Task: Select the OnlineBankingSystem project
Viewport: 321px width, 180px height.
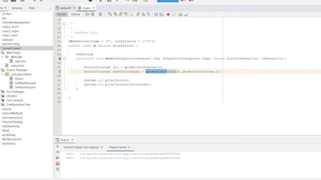Action: (x=16, y=22)
